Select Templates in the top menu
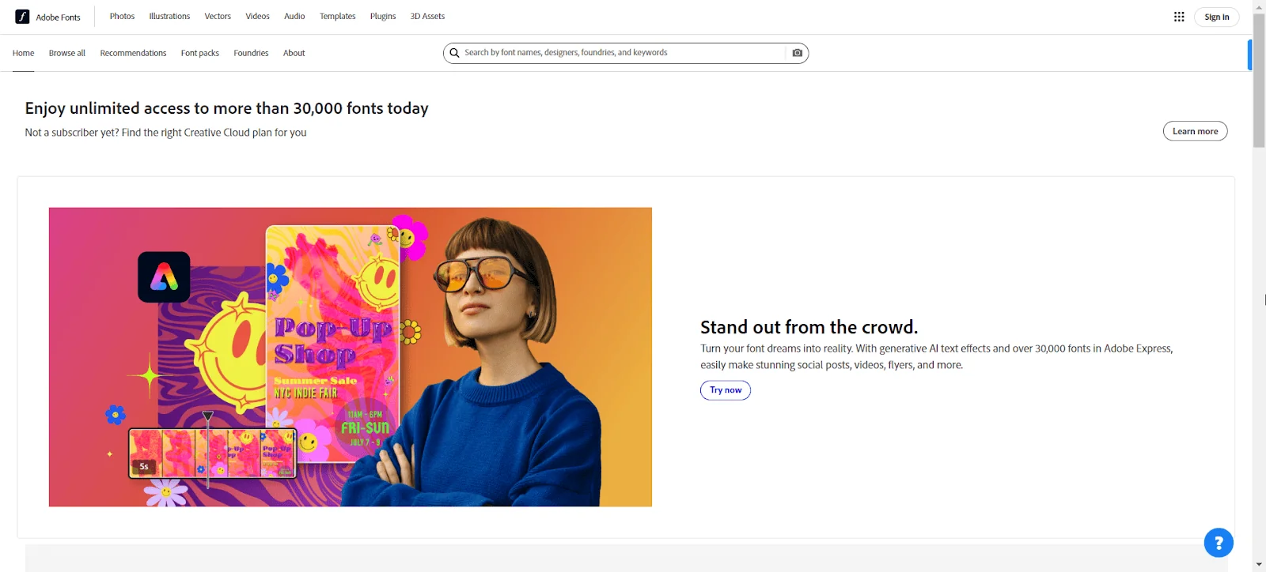 [x=337, y=17]
